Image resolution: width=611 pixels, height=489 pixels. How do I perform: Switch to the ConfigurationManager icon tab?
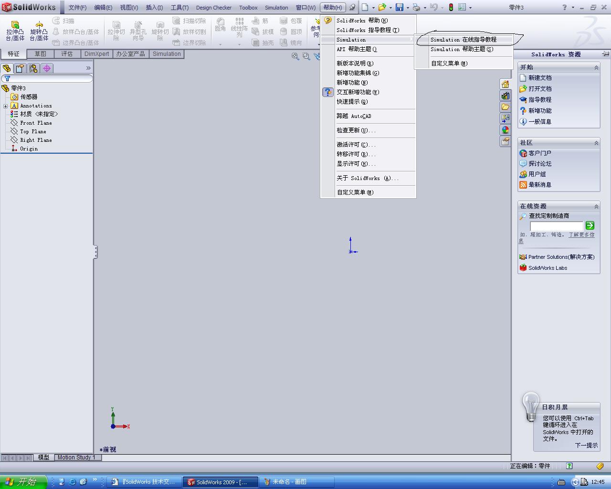tap(33, 68)
